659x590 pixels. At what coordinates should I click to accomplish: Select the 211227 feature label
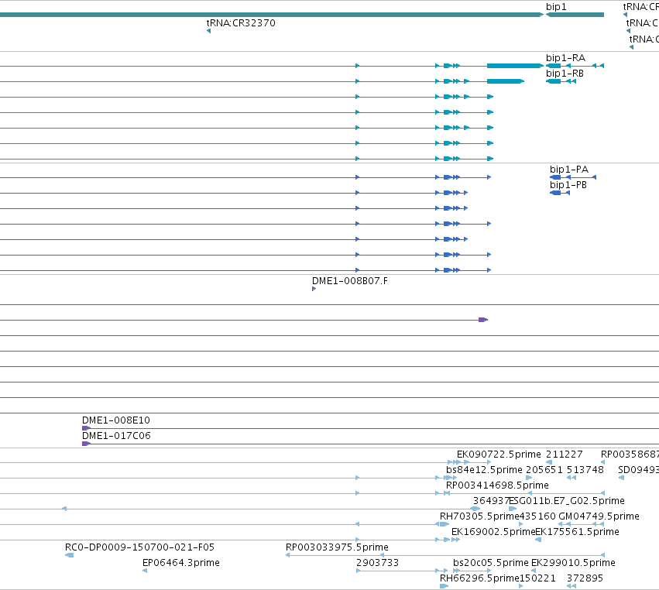click(x=564, y=455)
